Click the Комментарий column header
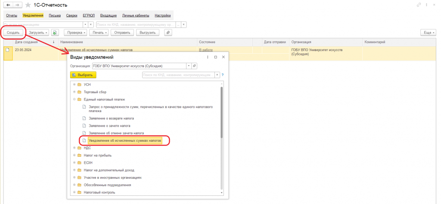The image size is (441, 204). pos(399,42)
